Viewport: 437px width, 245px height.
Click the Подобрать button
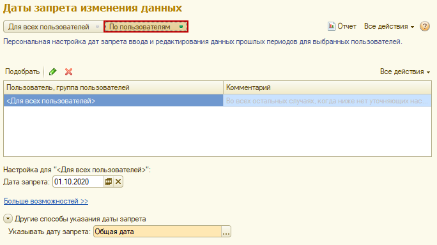coord(22,72)
